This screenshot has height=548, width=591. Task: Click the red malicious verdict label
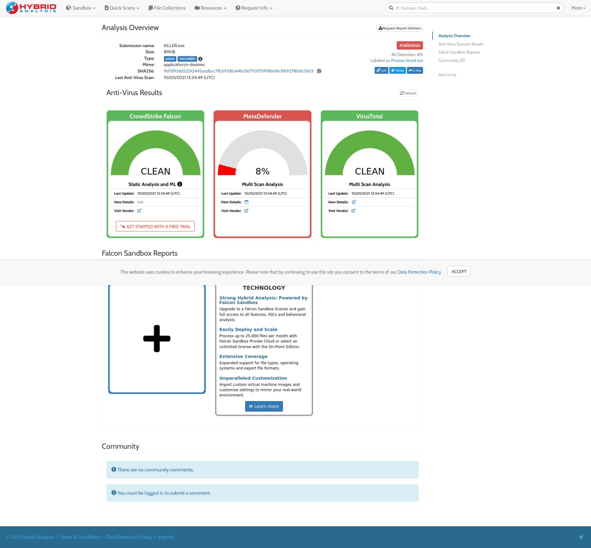pos(410,45)
